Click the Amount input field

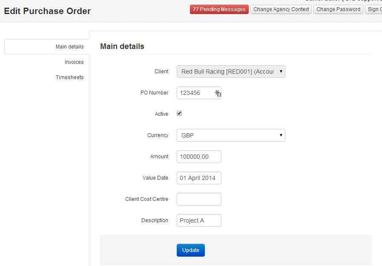tap(199, 157)
